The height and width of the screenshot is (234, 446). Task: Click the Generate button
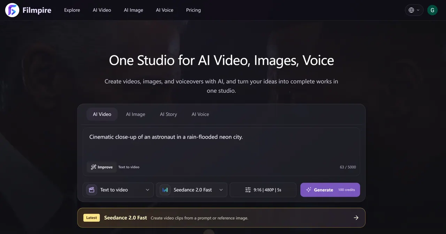click(330, 190)
